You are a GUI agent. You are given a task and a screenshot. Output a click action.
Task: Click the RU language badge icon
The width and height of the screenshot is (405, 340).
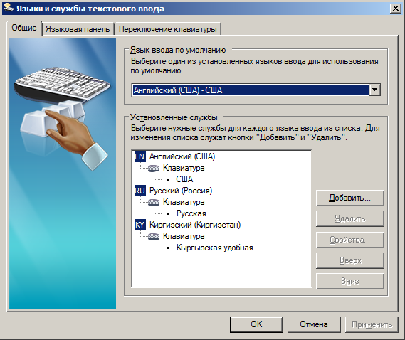[x=140, y=191]
